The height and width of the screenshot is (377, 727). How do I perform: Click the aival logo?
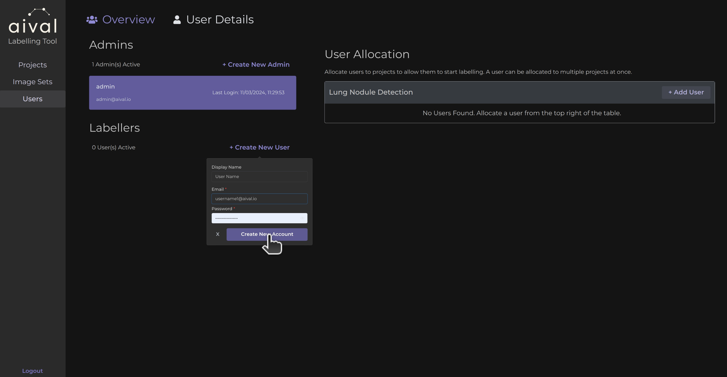[x=32, y=20]
